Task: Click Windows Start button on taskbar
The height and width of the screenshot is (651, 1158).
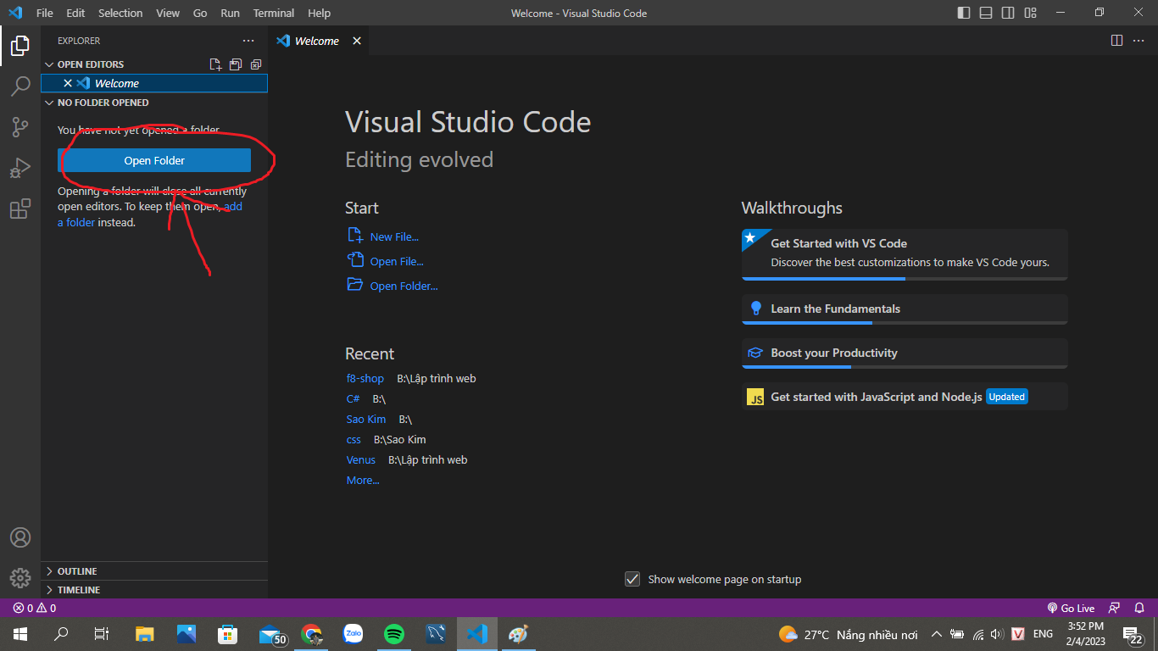Action: click(19, 634)
